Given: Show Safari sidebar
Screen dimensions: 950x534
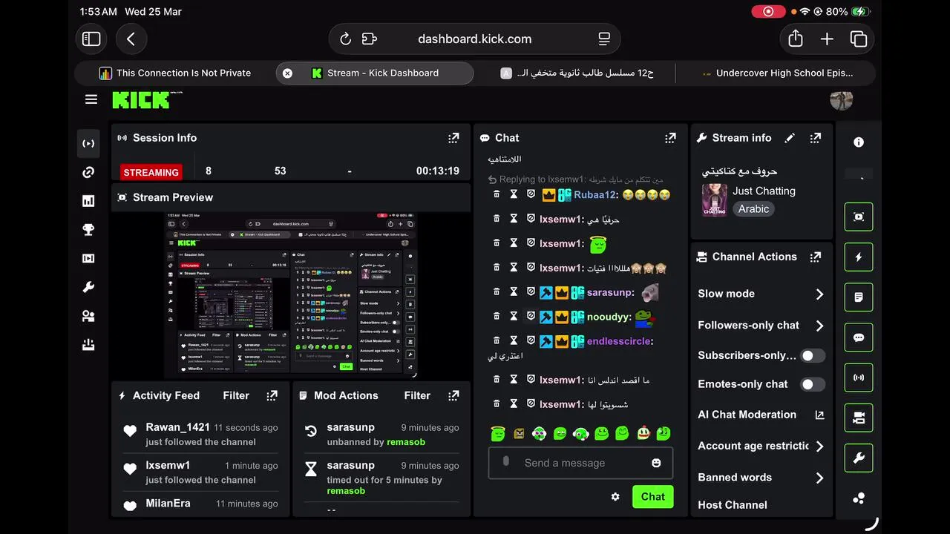Looking at the screenshot, I should 91,39.
